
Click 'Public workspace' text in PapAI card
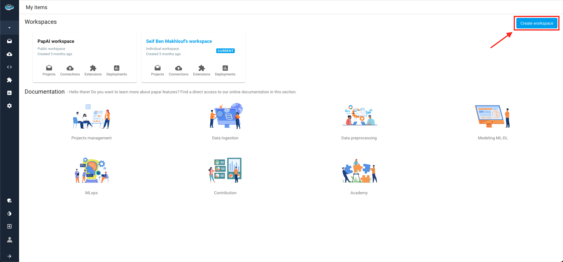pos(51,49)
